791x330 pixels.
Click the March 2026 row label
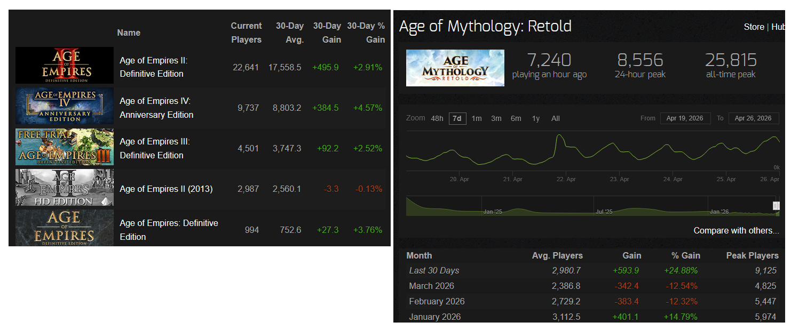pos(431,286)
